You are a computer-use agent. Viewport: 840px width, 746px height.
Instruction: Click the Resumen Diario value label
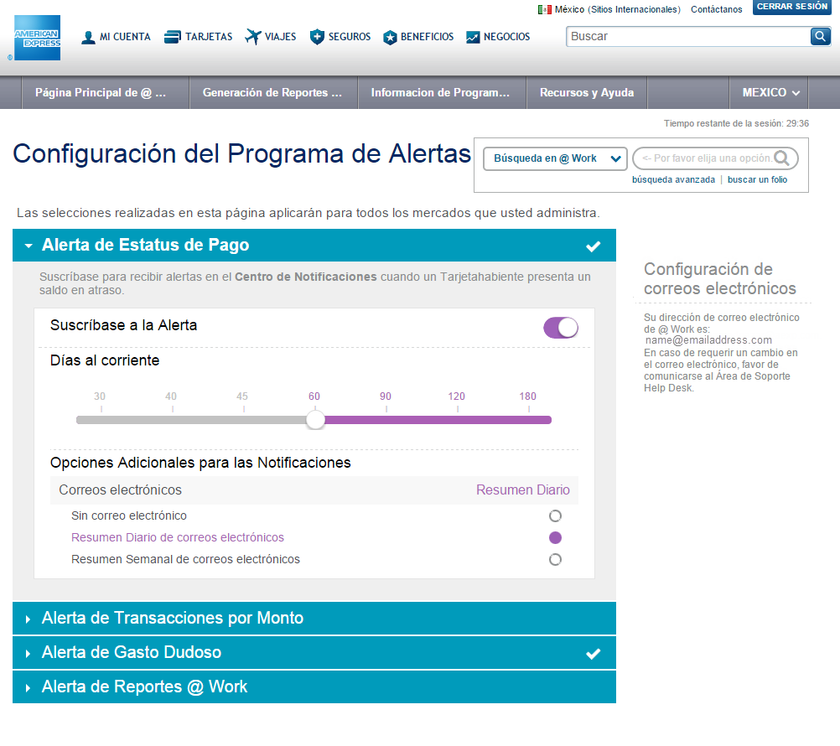coord(523,490)
